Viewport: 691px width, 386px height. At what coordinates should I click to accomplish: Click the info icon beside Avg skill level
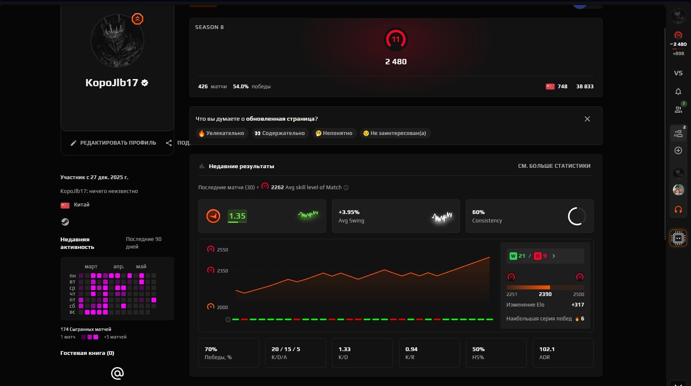click(x=346, y=188)
